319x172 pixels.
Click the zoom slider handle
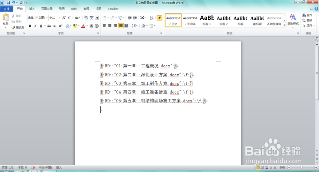[301, 168]
